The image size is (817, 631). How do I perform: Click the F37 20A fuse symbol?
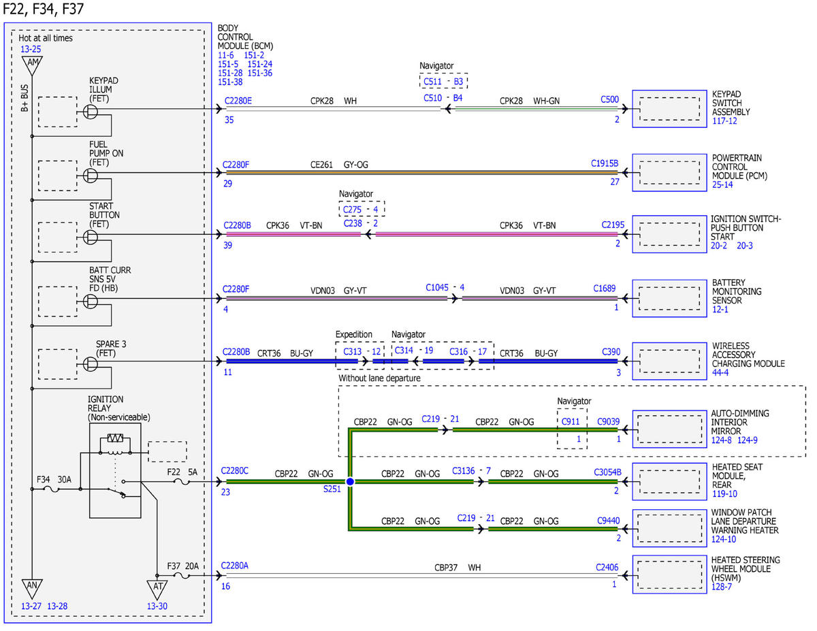pos(182,576)
